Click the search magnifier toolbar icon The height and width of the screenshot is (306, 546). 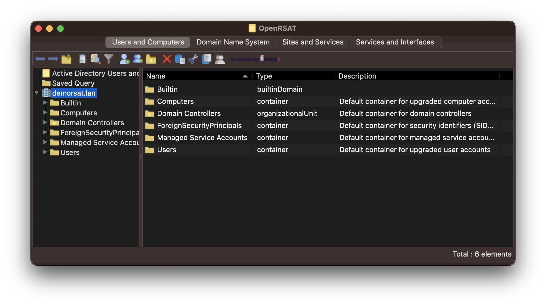pyautogui.click(x=95, y=59)
